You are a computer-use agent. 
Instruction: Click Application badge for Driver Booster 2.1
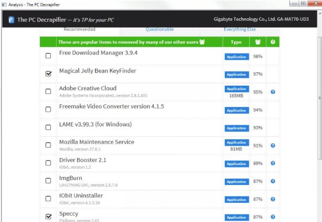tap(237, 164)
